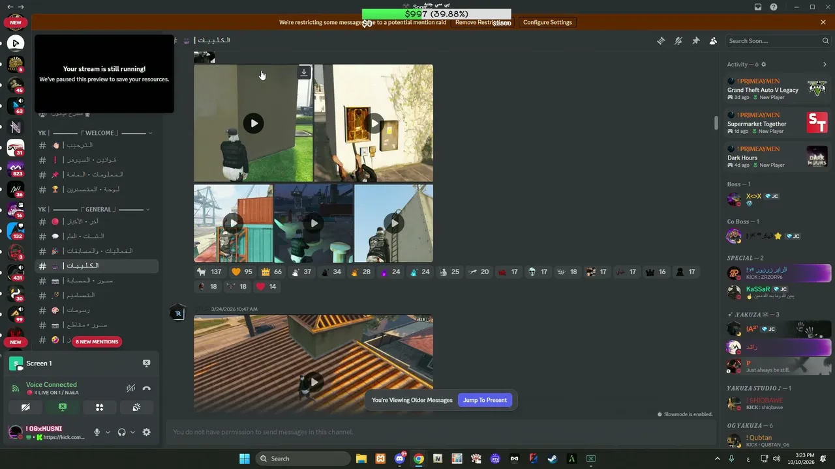Open File Explorer from taskbar

click(x=361, y=459)
